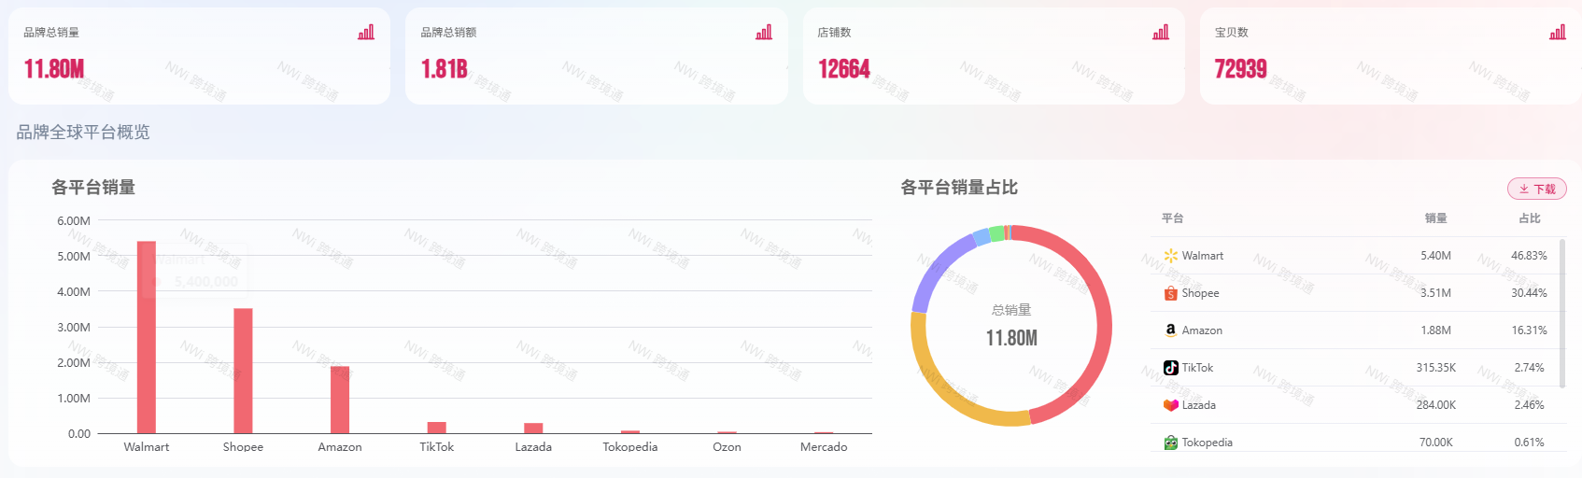Click the Shopee bar in sales chart
Viewport: 1582px width, 478px height.
(x=243, y=371)
